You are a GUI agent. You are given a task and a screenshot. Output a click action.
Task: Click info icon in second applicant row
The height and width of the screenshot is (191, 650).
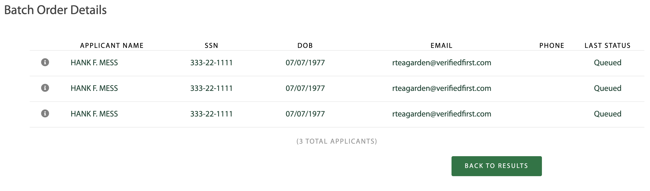click(45, 88)
